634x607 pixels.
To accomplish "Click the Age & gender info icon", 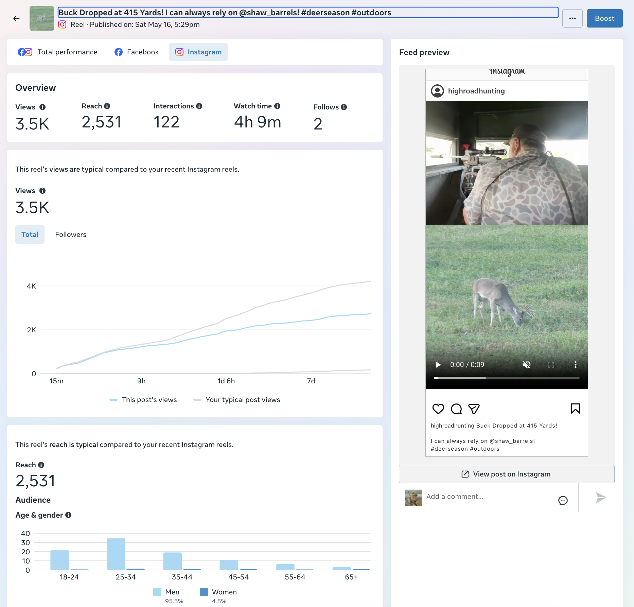I will [x=68, y=515].
